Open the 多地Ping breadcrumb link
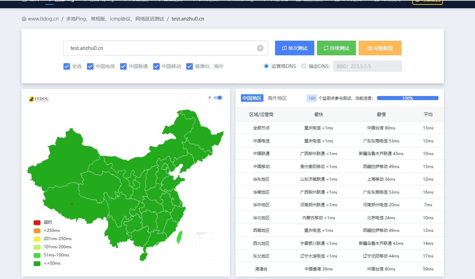This screenshot has width=475, height=279. (x=115, y=19)
